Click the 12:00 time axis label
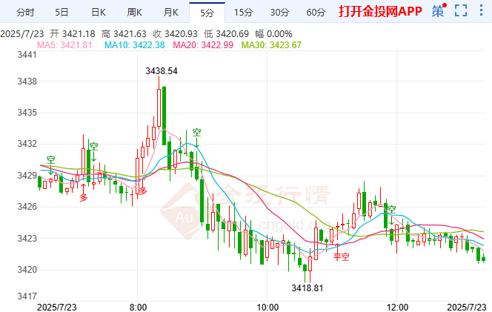 pos(397,308)
